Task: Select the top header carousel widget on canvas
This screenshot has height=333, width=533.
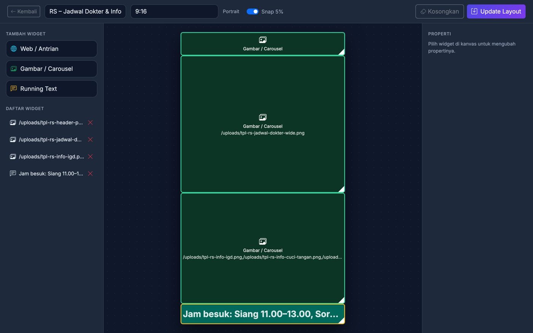Action: [263, 44]
